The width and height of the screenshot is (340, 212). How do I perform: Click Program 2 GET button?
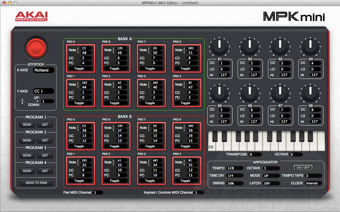pyautogui.click(x=45, y=140)
